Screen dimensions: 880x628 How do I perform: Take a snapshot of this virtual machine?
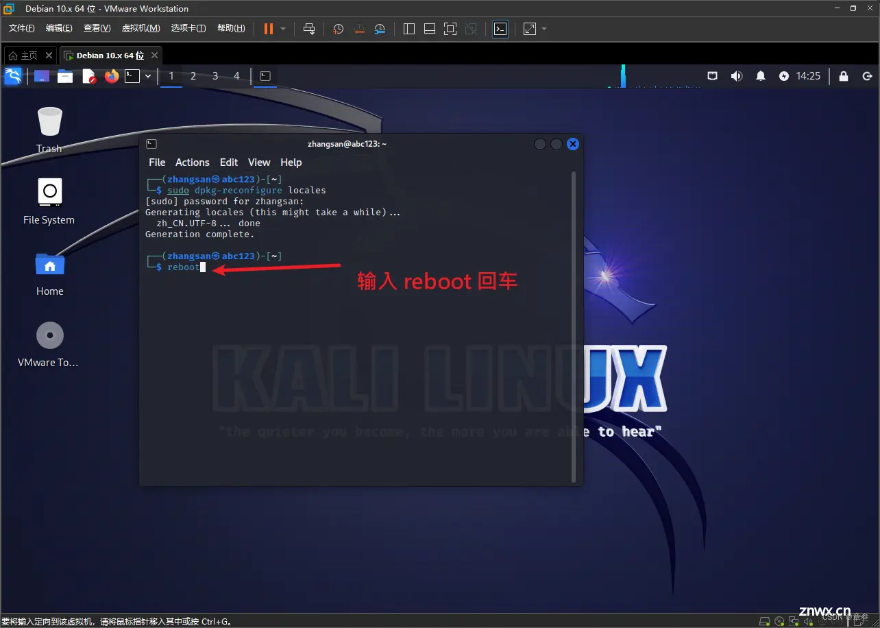pyautogui.click(x=338, y=29)
